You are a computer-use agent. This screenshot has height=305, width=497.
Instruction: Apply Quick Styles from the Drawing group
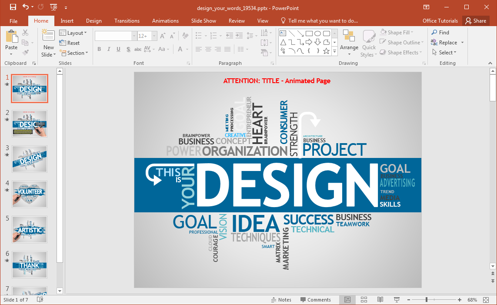click(x=368, y=42)
